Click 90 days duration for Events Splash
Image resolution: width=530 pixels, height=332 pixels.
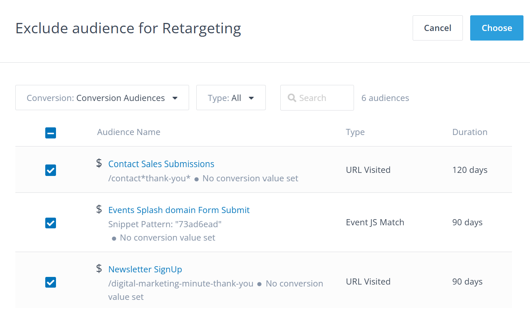click(x=467, y=222)
